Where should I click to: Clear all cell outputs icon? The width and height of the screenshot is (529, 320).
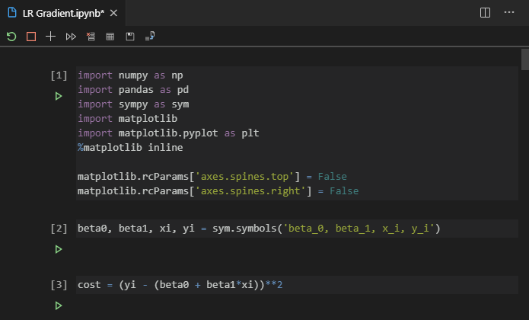91,36
